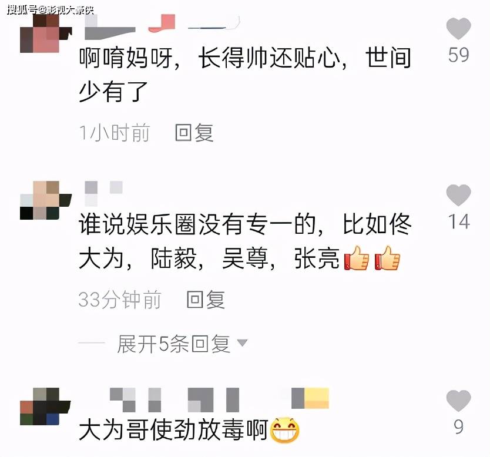
Task: Open blurred username above 谁说娱乐圈 comment
Action: point(103,193)
